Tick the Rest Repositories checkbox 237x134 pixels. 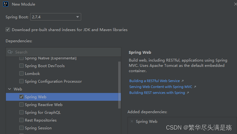[x=21, y=120]
